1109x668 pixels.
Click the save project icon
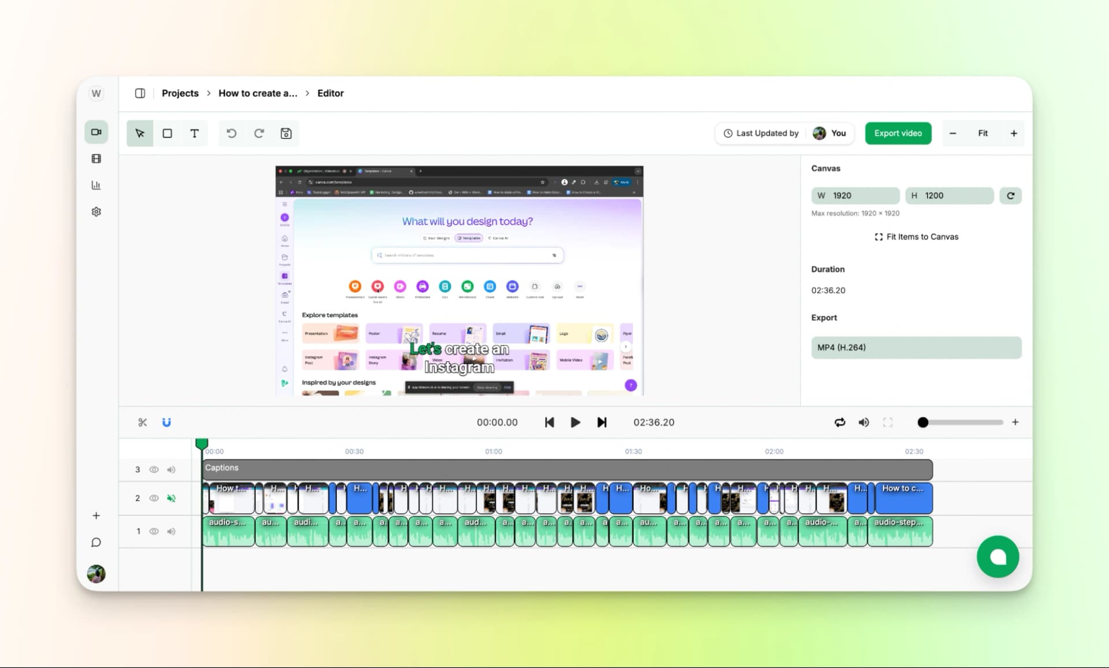pyautogui.click(x=286, y=133)
